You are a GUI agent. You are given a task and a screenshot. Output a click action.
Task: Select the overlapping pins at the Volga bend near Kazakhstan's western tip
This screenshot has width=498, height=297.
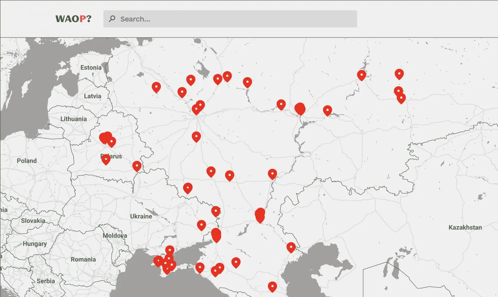(x=260, y=215)
